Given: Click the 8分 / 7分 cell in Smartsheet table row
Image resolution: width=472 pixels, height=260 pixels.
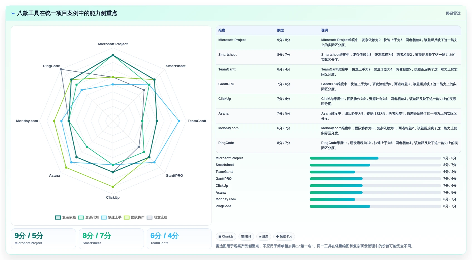Looking at the screenshot, I should pyautogui.click(x=284, y=55).
